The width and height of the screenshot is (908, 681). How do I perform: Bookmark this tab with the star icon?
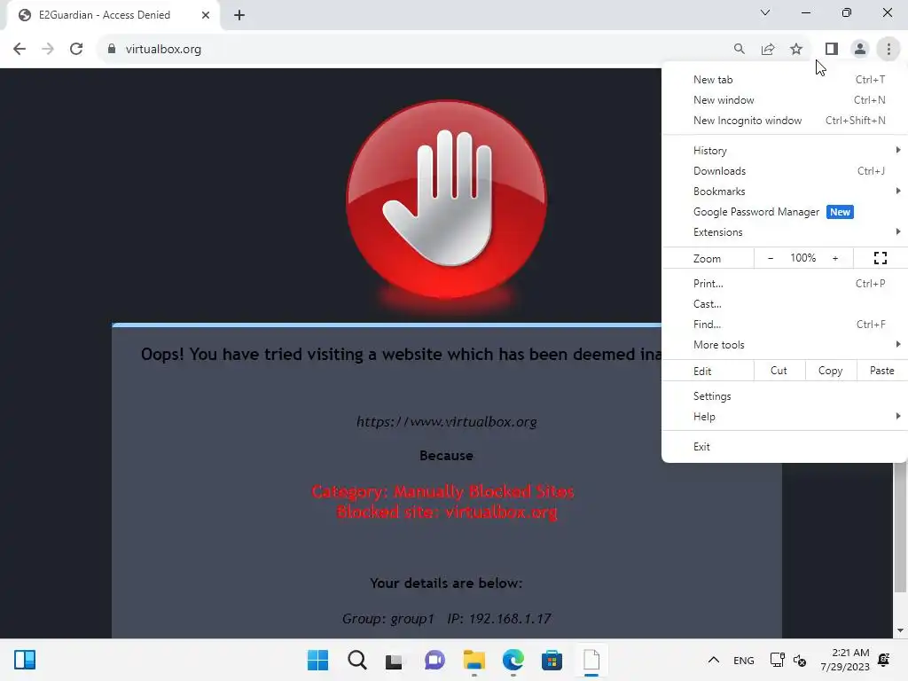(x=796, y=50)
